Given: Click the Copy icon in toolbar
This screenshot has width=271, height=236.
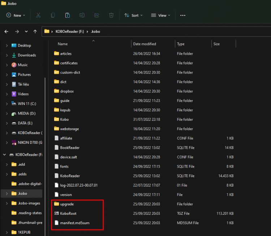Looking at the screenshot, I should coord(53,15).
